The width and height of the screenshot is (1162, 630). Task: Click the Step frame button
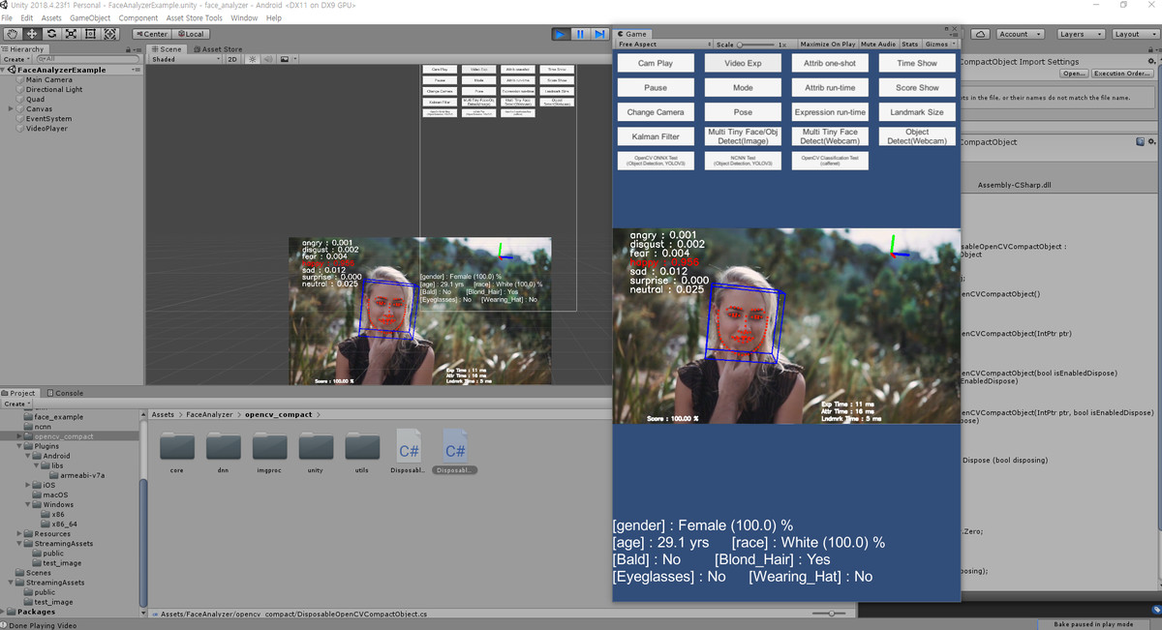[599, 34]
